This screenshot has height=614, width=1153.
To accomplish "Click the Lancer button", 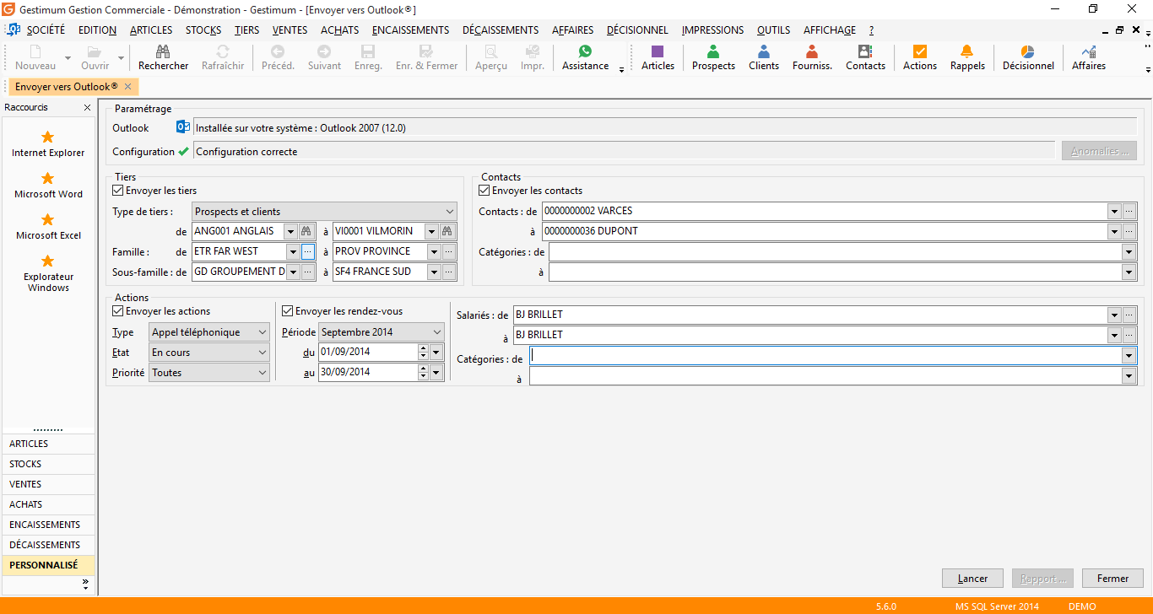I will pos(973,579).
